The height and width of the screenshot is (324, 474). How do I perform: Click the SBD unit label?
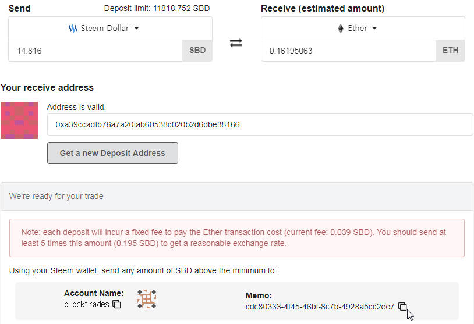(x=197, y=51)
